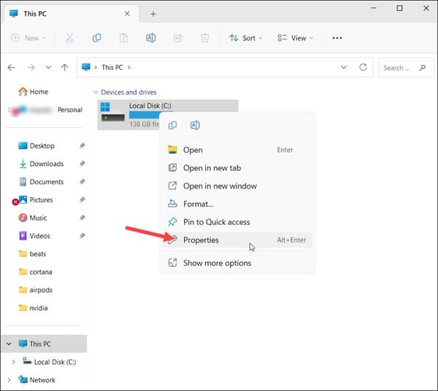The width and height of the screenshot is (438, 391).
Task: Close the This PC tab
Action: click(127, 13)
